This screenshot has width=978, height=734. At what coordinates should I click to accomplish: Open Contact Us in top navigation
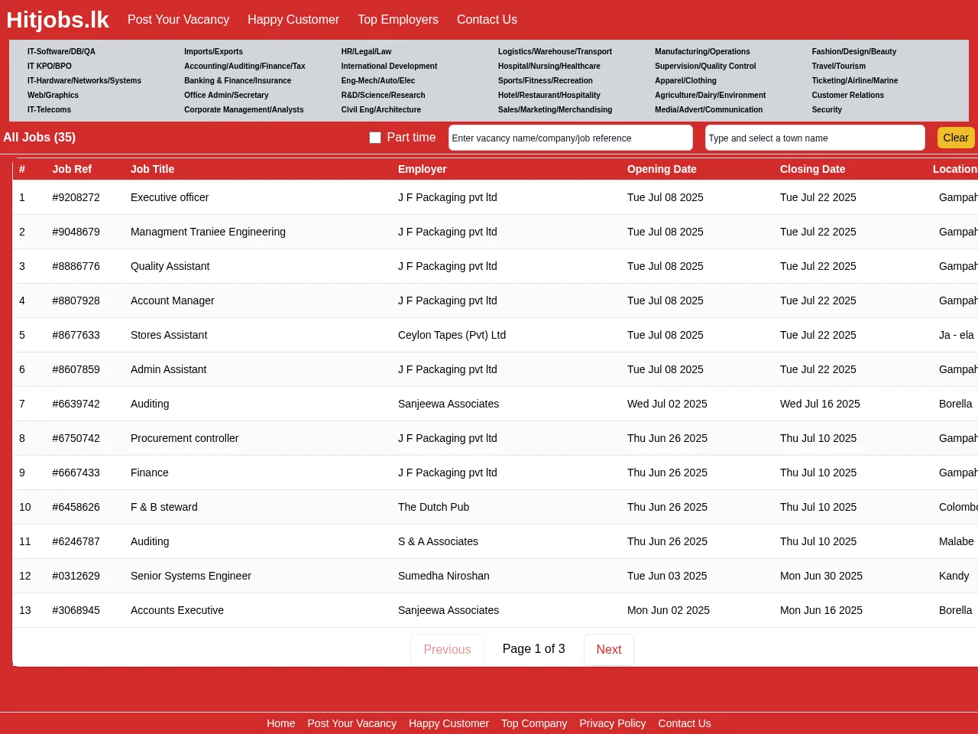487,19
